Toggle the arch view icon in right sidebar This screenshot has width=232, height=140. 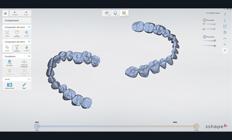225,38
